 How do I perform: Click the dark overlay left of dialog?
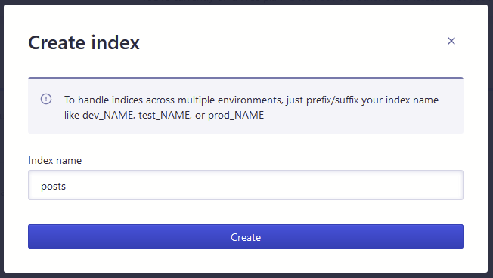tap(2, 138)
